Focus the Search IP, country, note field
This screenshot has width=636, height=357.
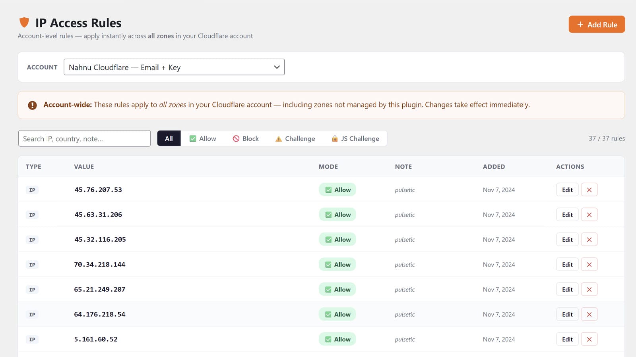point(84,138)
